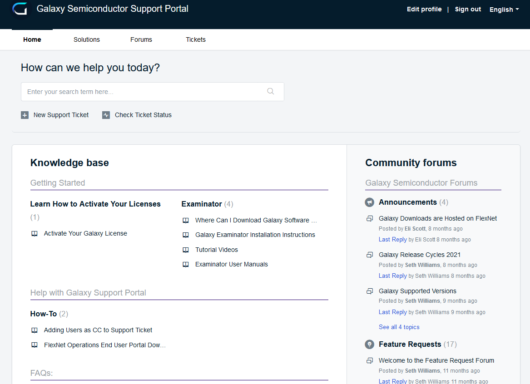The image size is (530, 384).
Task: Click the pulse icon for Check Ticket Status
Action: [106, 115]
